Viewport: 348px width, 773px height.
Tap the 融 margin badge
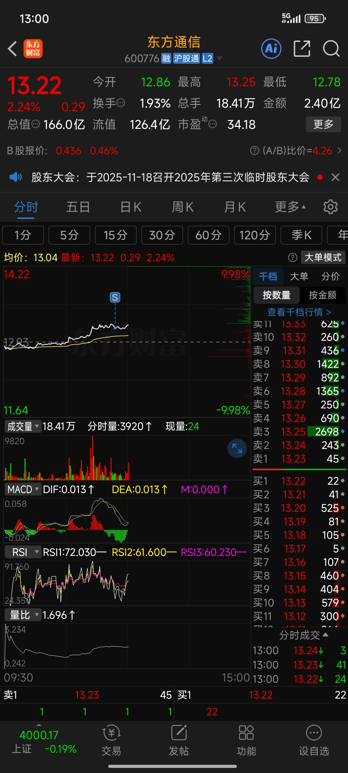pos(166,58)
